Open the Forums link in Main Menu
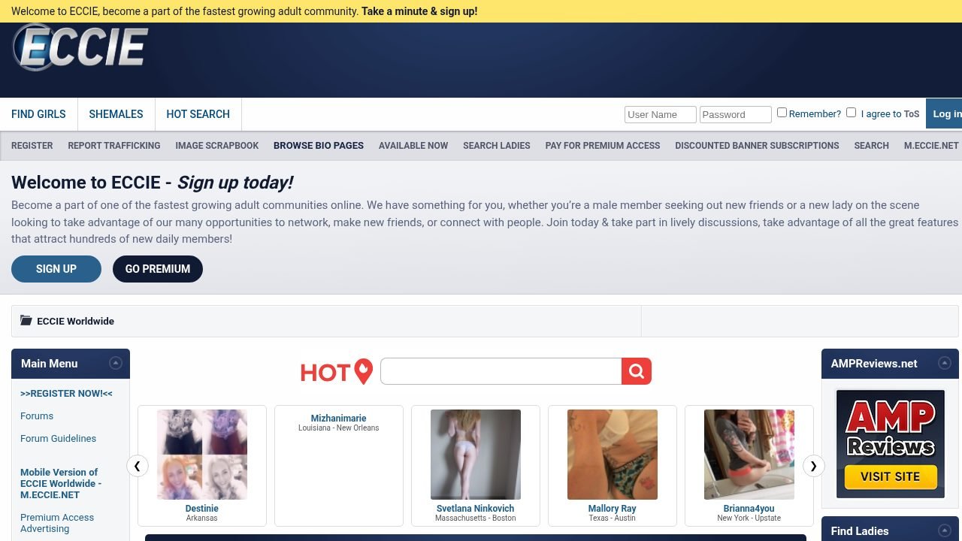The image size is (962, 541). click(37, 416)
